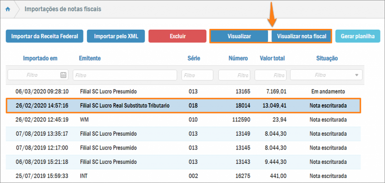The width and height of the screenshot is (385, 183).
Task: Click the Visualizar button
Action: (239, 36)
